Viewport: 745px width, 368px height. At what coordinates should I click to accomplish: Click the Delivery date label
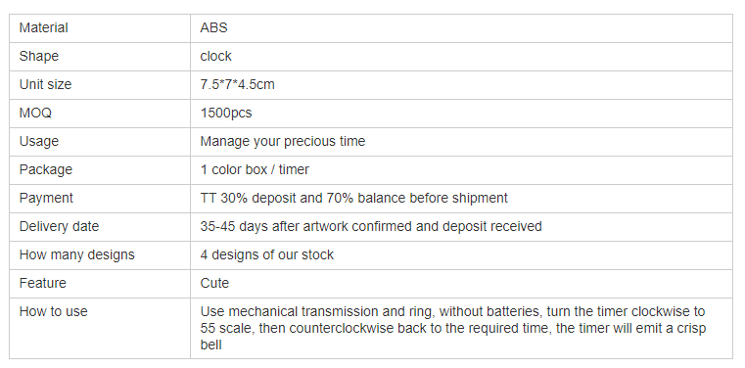(x=59, y=226)
